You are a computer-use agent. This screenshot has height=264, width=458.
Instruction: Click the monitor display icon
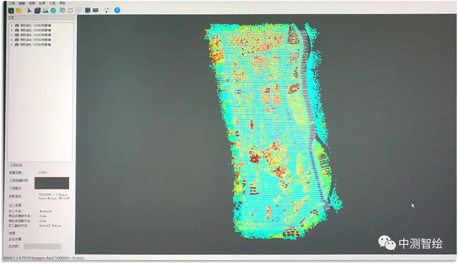[x=95, y=10]
